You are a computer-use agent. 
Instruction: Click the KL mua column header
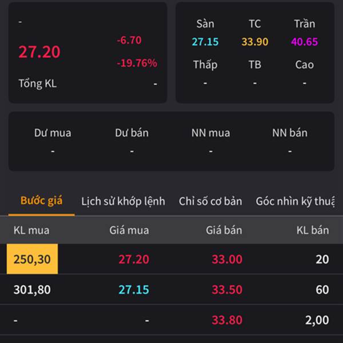pyautogui.click(x=31, y=230)
